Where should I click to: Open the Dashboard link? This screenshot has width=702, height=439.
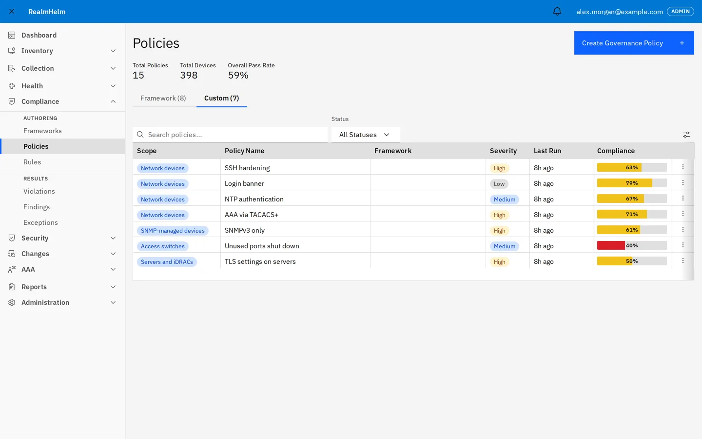click(62, 35)
